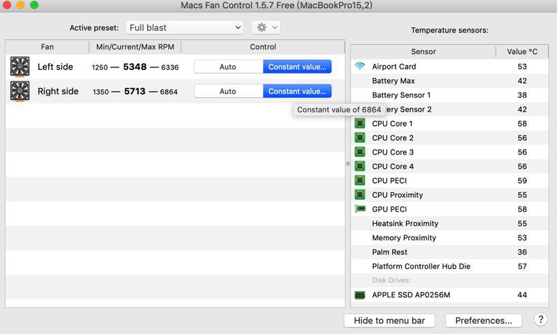Click the Min/Current/Max RPM column header

coord(135,47)
